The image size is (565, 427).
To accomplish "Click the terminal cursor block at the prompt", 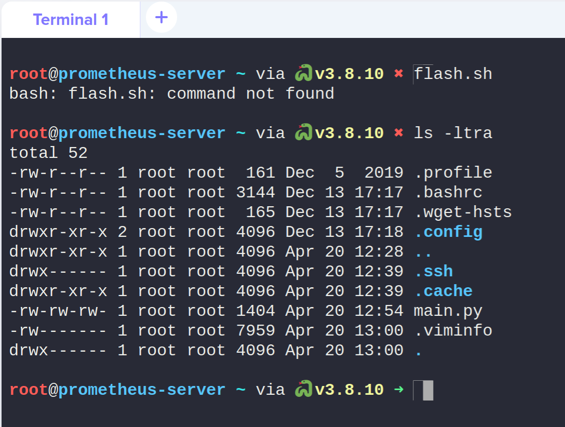I will click(427, 390).
